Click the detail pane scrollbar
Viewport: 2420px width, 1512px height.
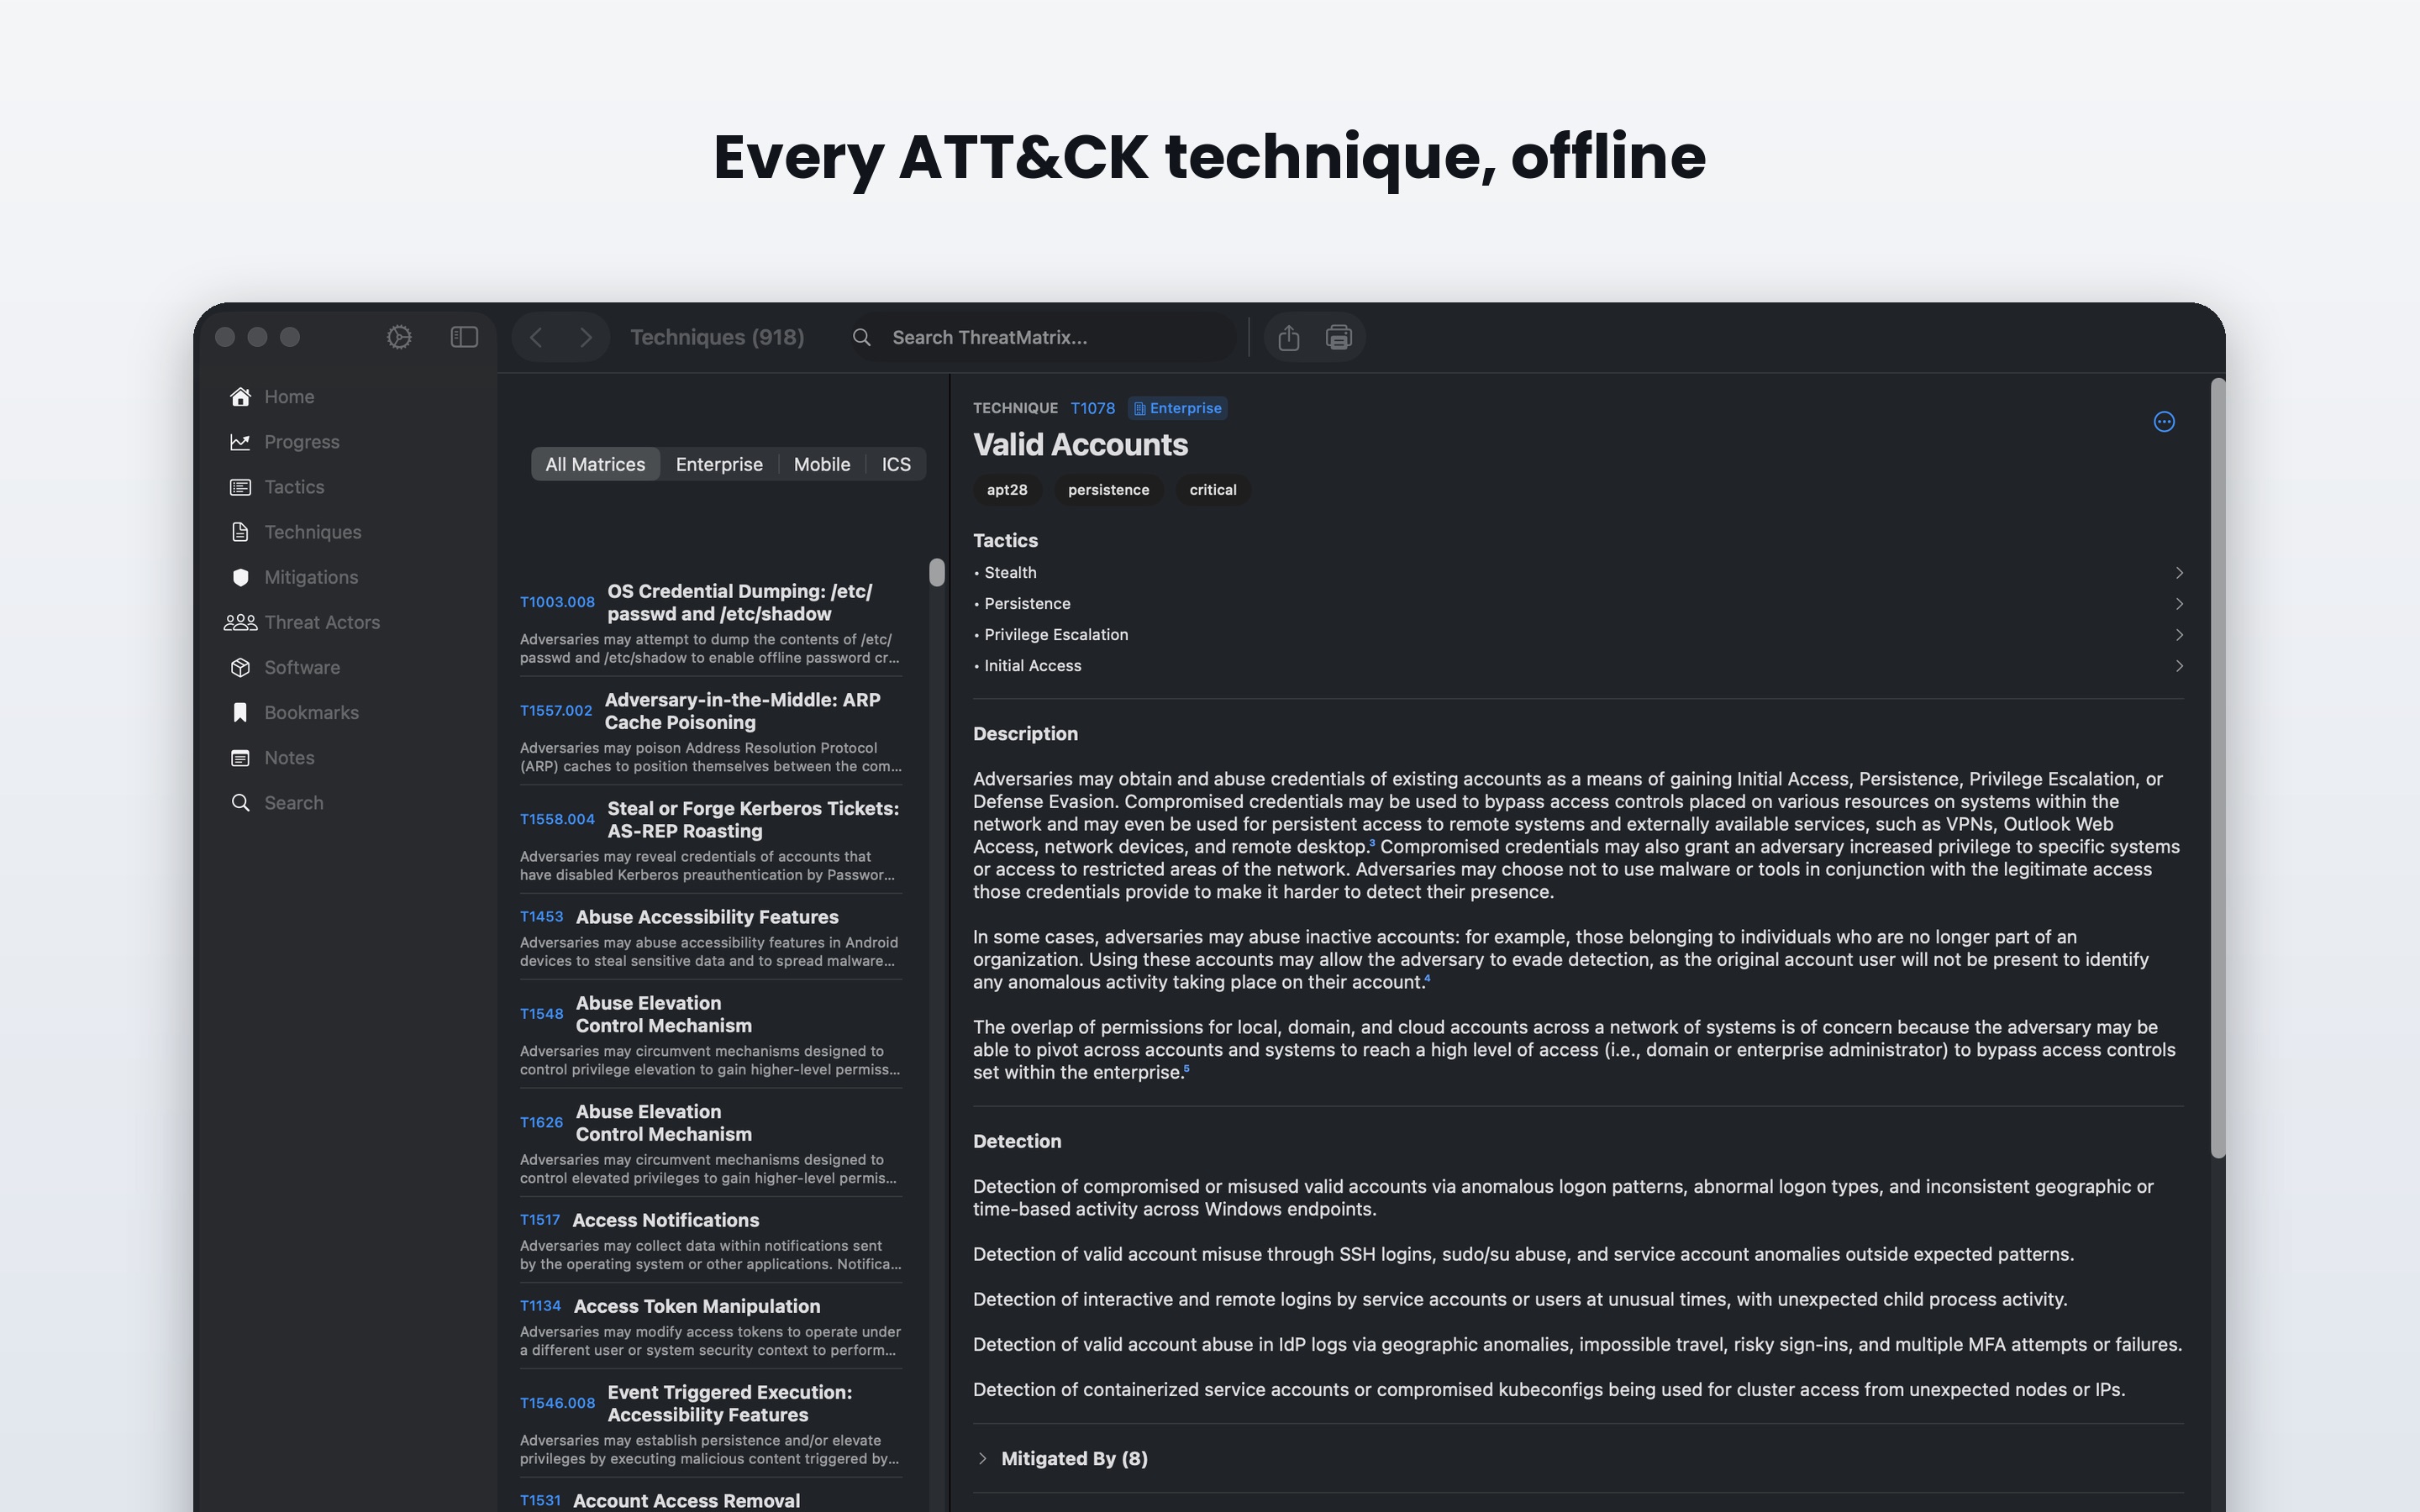[x=2217, y=768]
